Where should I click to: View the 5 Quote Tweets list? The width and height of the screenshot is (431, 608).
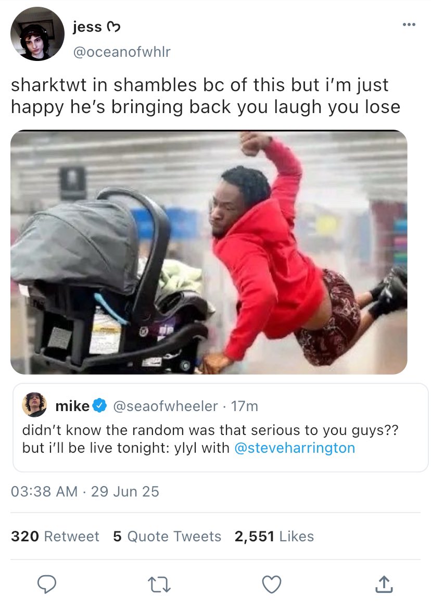tap(167, 536)
